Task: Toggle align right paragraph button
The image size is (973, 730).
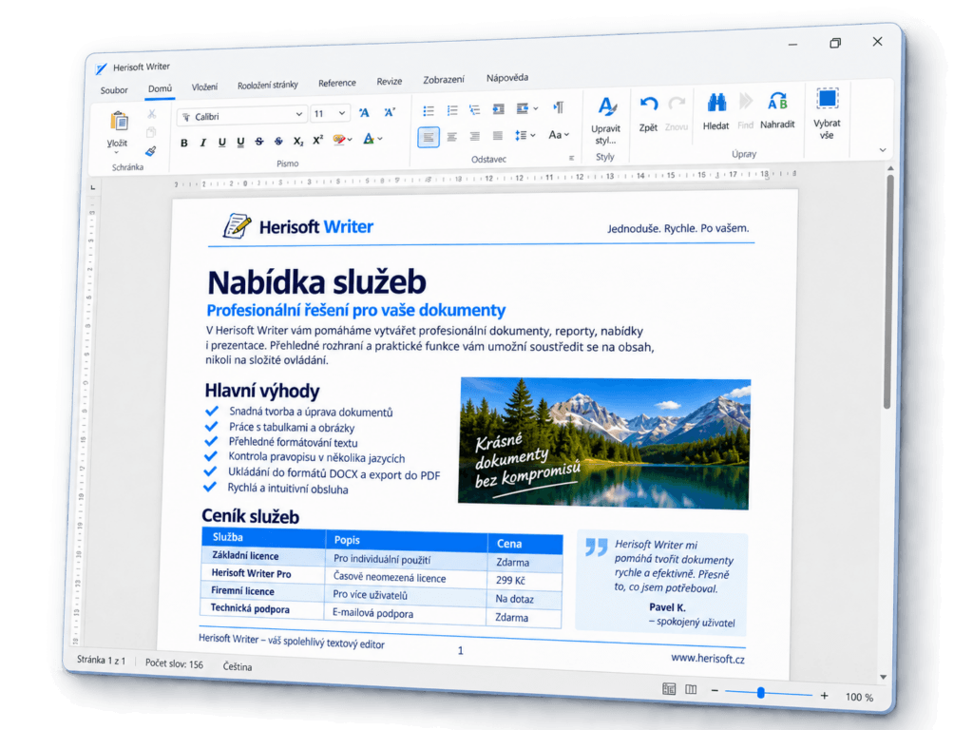Action: click(475, 136)
